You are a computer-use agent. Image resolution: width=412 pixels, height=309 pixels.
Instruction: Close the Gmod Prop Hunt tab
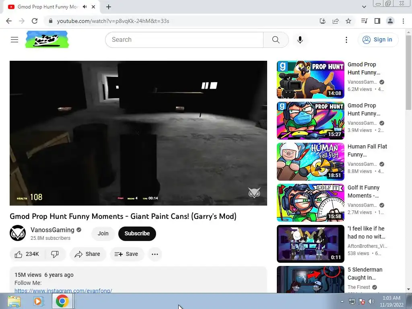tap(93, 7)
